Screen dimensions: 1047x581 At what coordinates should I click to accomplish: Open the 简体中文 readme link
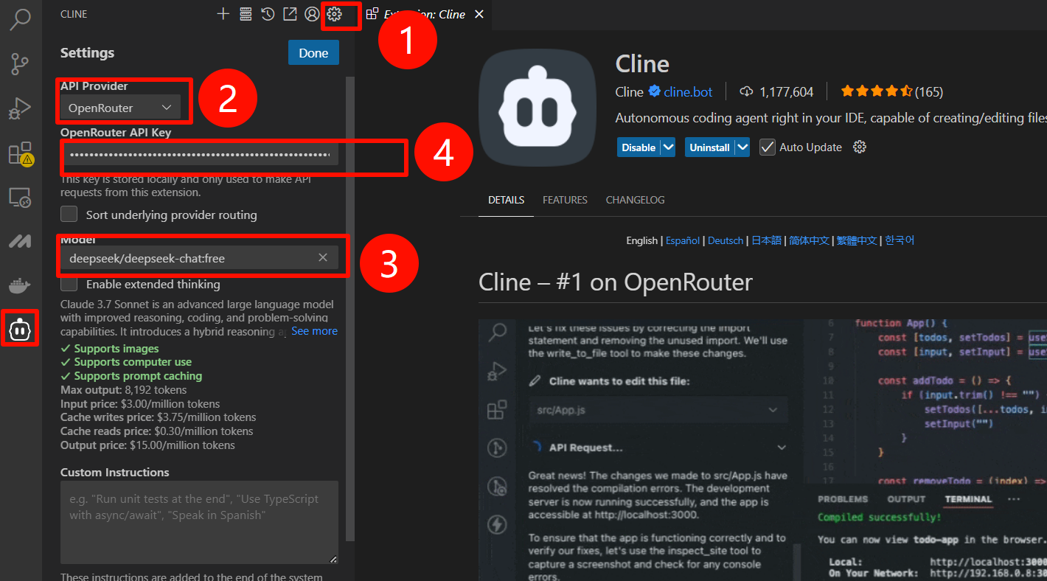click(809, 240)
